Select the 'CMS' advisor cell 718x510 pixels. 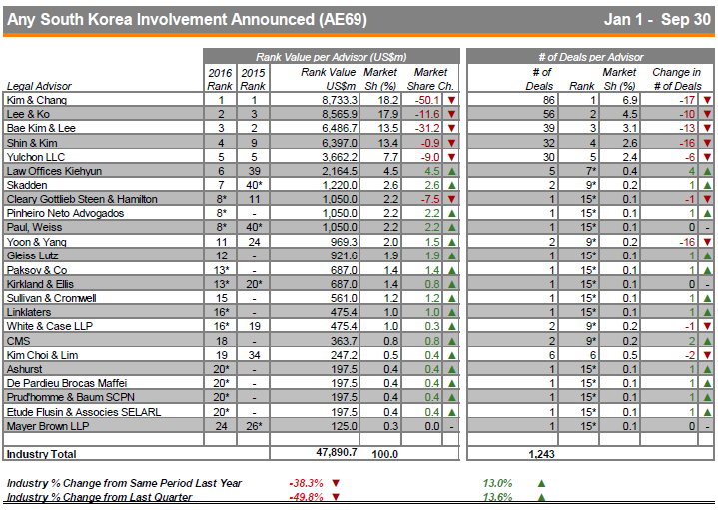(x=18, y=341)
